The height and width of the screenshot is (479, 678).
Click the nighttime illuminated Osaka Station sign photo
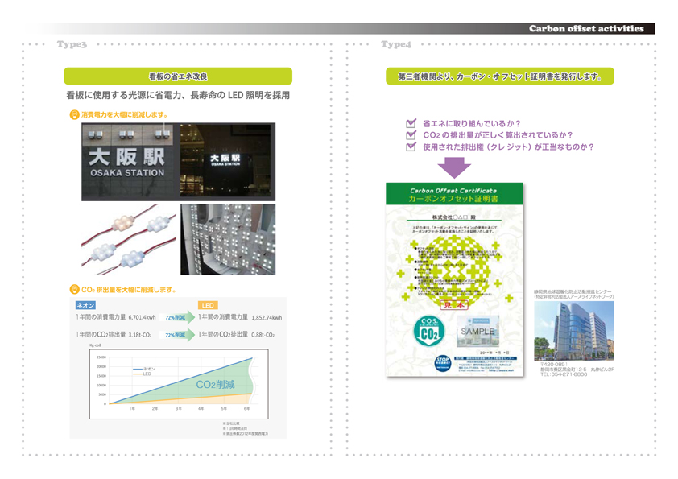pos(227,161)
